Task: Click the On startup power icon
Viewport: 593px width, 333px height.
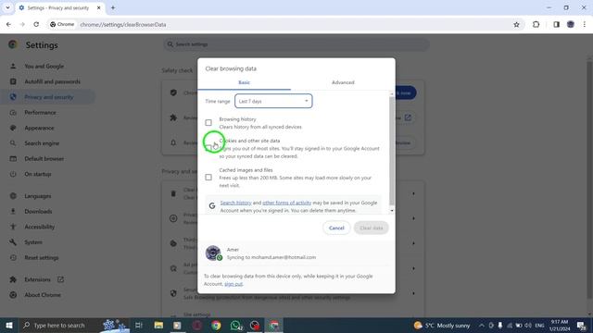Action: 13,174
